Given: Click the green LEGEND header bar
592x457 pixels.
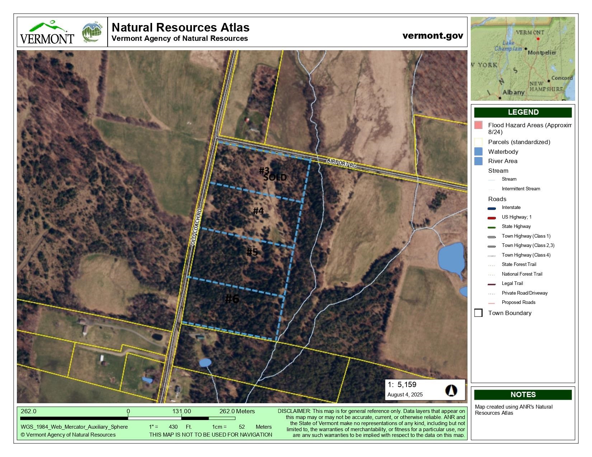Looking at the screenshot, I should point(523,112).
